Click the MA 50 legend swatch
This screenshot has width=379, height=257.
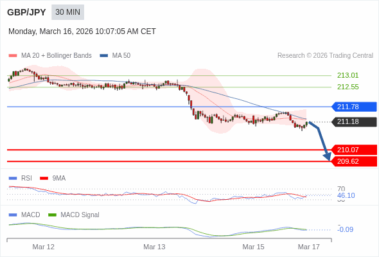(x=104, y=56)
